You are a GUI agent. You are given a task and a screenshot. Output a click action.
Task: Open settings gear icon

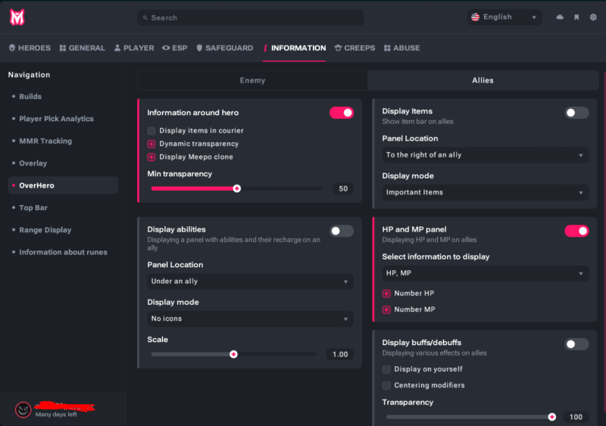coord(593,17)
